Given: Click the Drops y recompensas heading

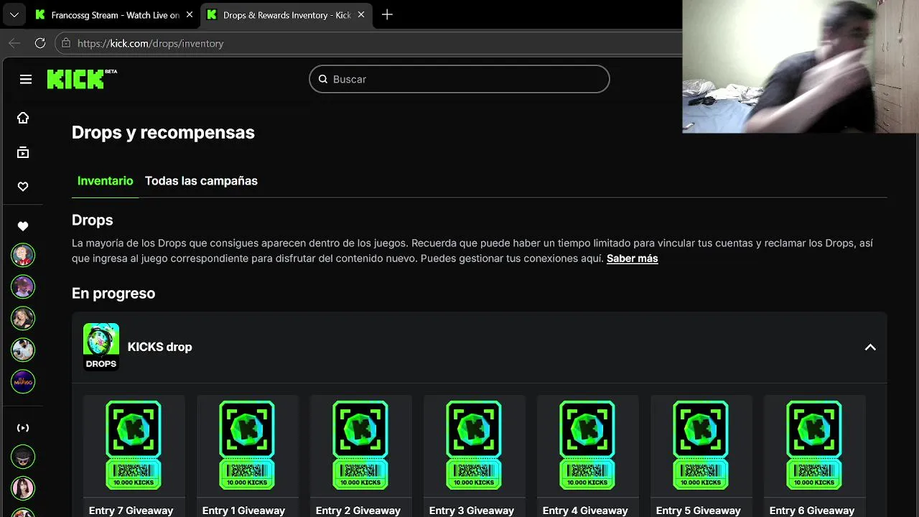Looking at the screenshot, I should (163, 132).
